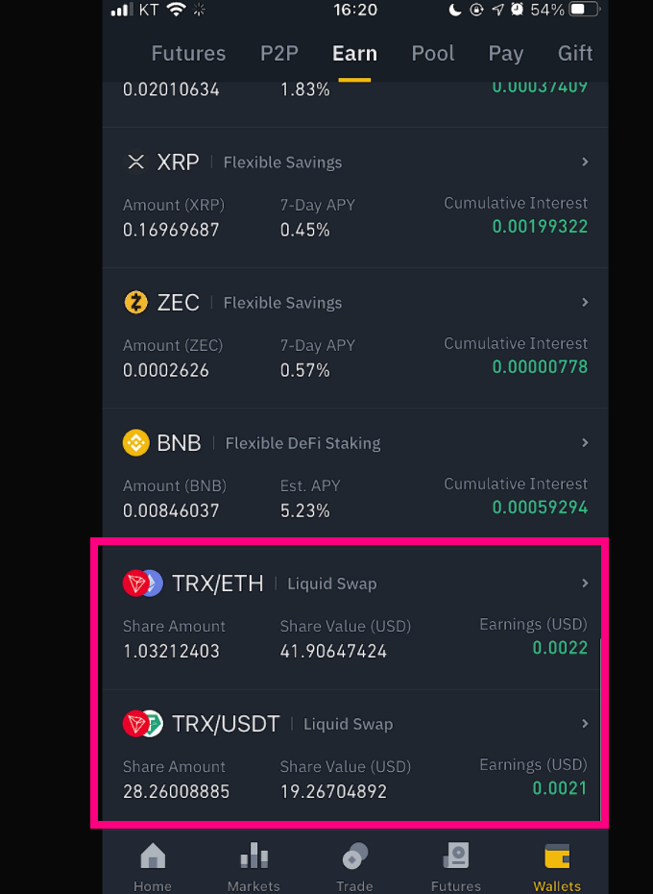This screenshot has height=894, width=653.
Task: Tap the XRP coin icon
Action: [135, 161]
